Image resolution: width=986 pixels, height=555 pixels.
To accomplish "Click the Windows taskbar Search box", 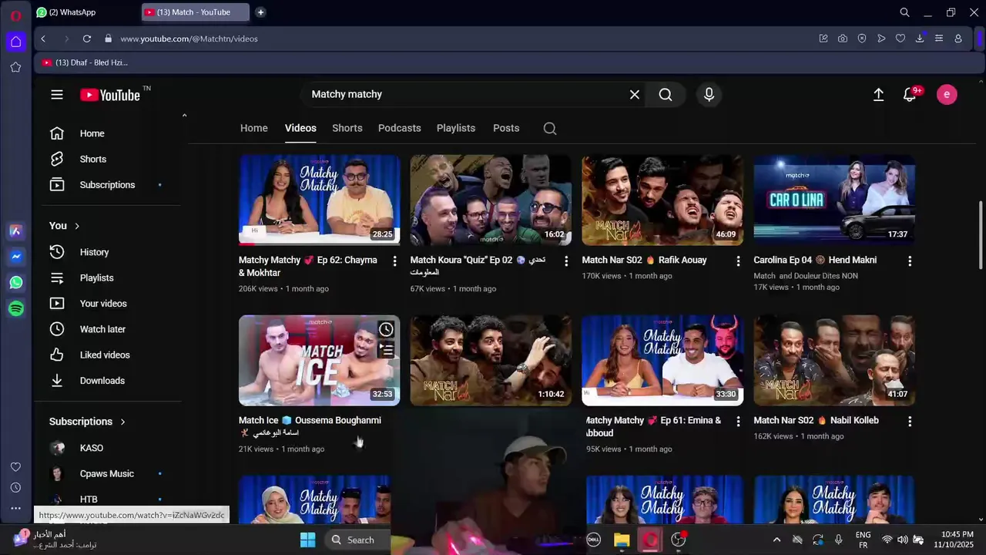I will pyautogui.click(x=357, y=540).
